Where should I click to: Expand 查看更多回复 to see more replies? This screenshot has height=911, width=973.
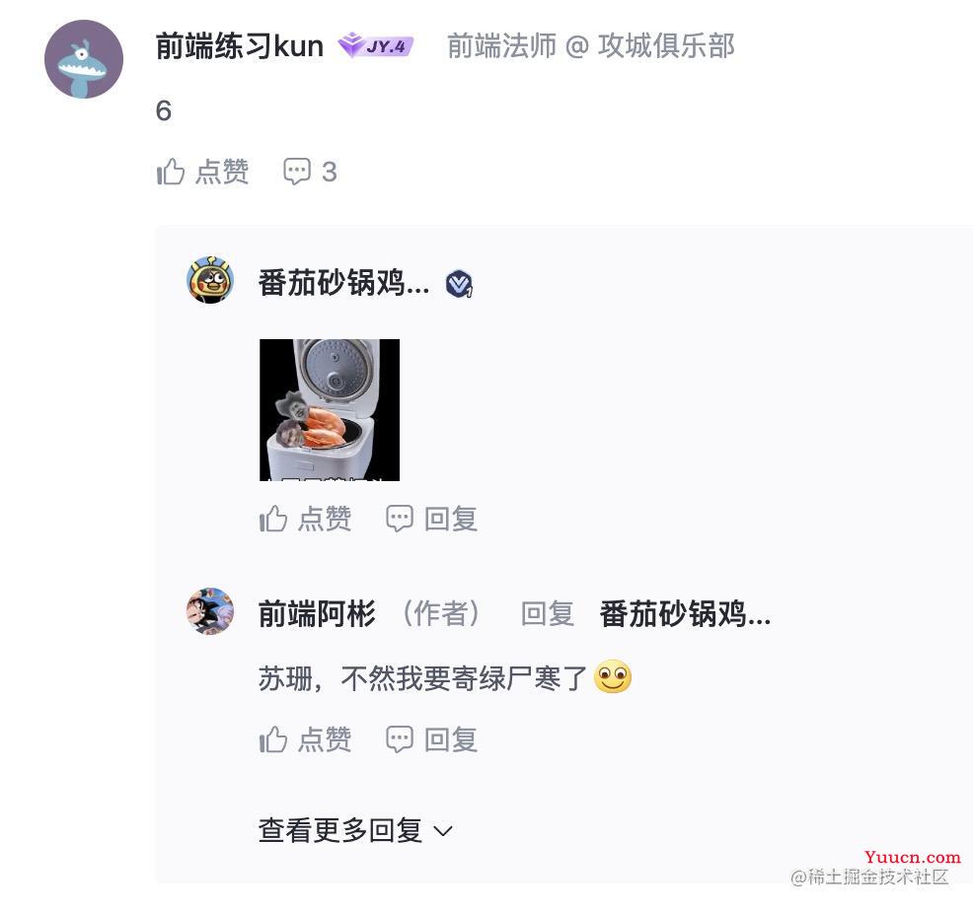point(355,830)
